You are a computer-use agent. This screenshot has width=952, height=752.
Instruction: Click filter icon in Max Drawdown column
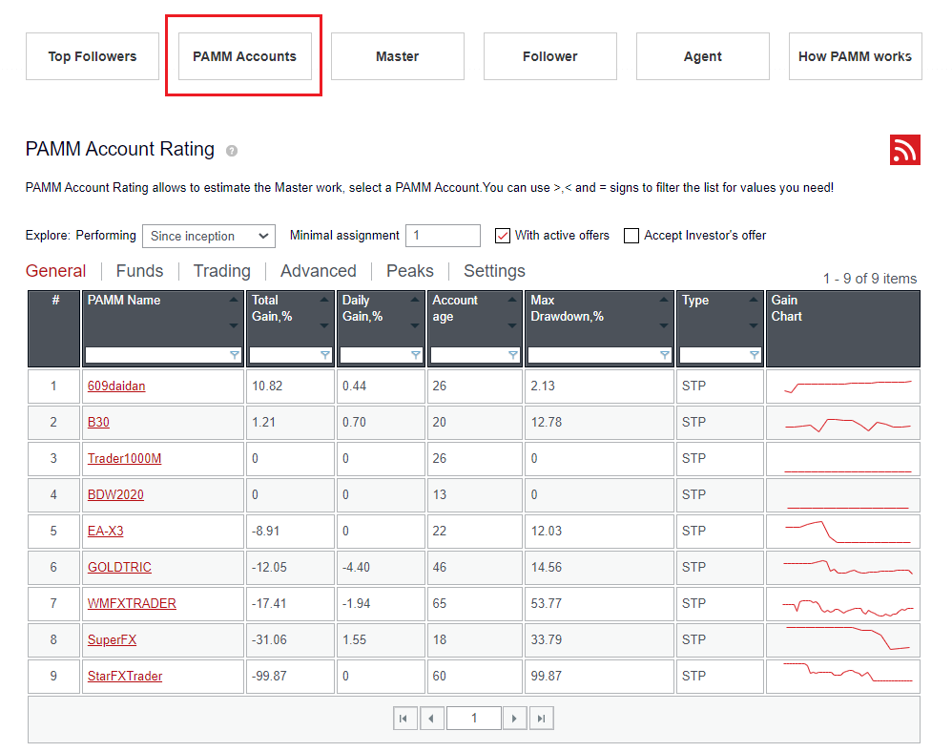point(665,355)
